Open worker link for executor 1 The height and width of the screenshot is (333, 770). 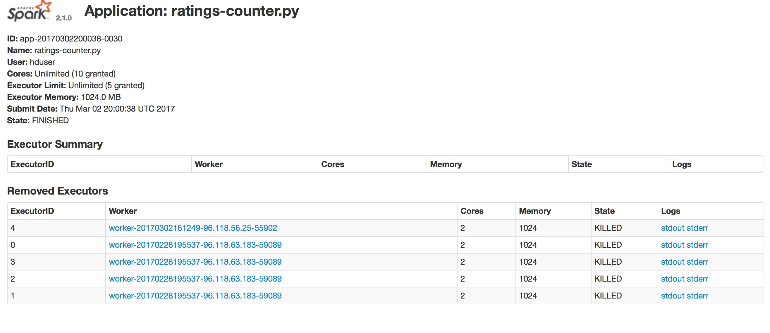tap(195, 296)
